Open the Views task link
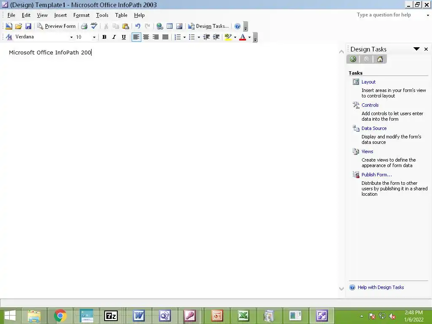Screen dimensions: 432x324 (x=367, y=151)
